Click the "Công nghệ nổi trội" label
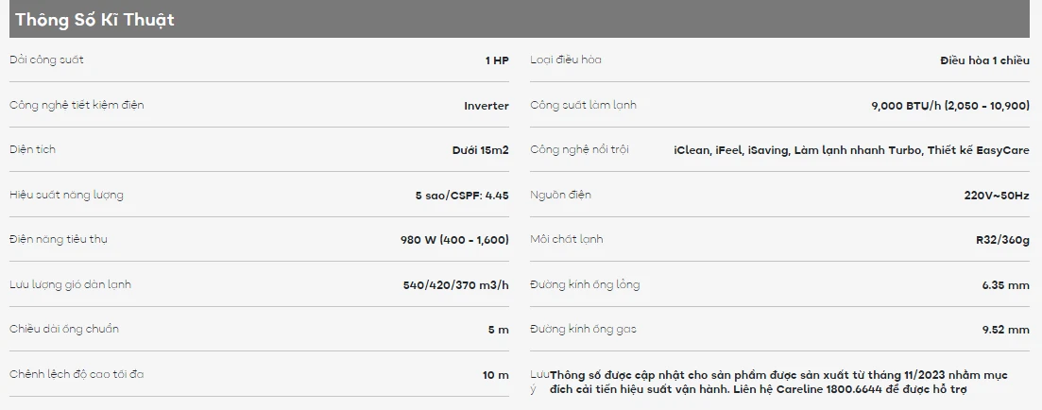The height and width of the screenshot is (410, 1042). pos(579,149)
